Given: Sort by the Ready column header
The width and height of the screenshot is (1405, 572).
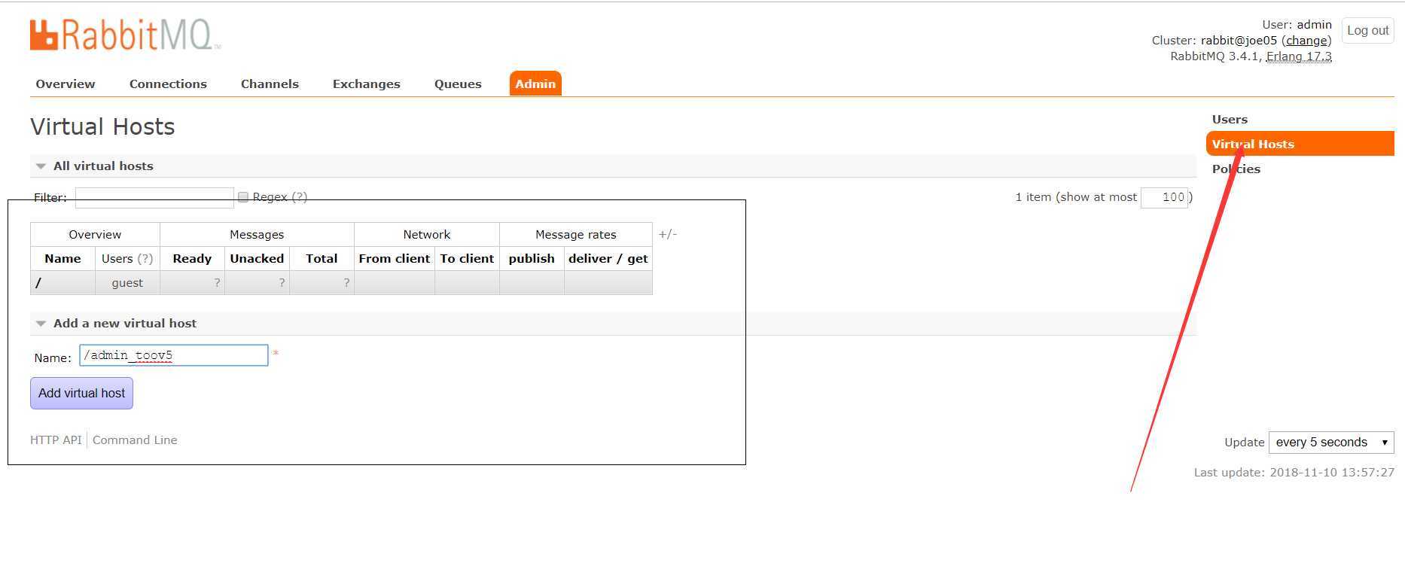Looking at the screenshot, I should coord(192,258).
